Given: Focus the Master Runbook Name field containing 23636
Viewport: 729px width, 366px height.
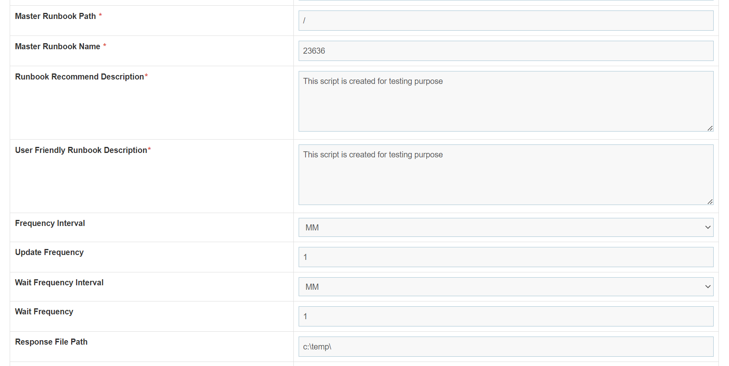Looking at the screenshot, I should 506,51.
